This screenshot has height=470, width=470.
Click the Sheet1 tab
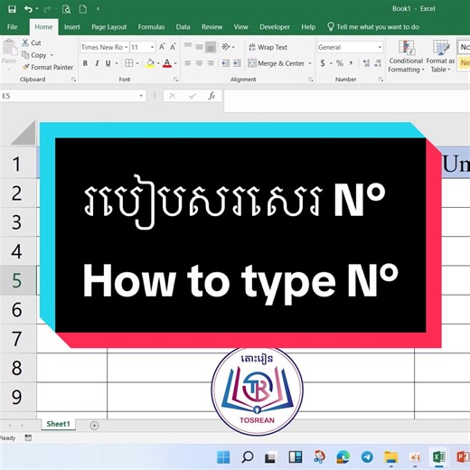click(58, 424)
